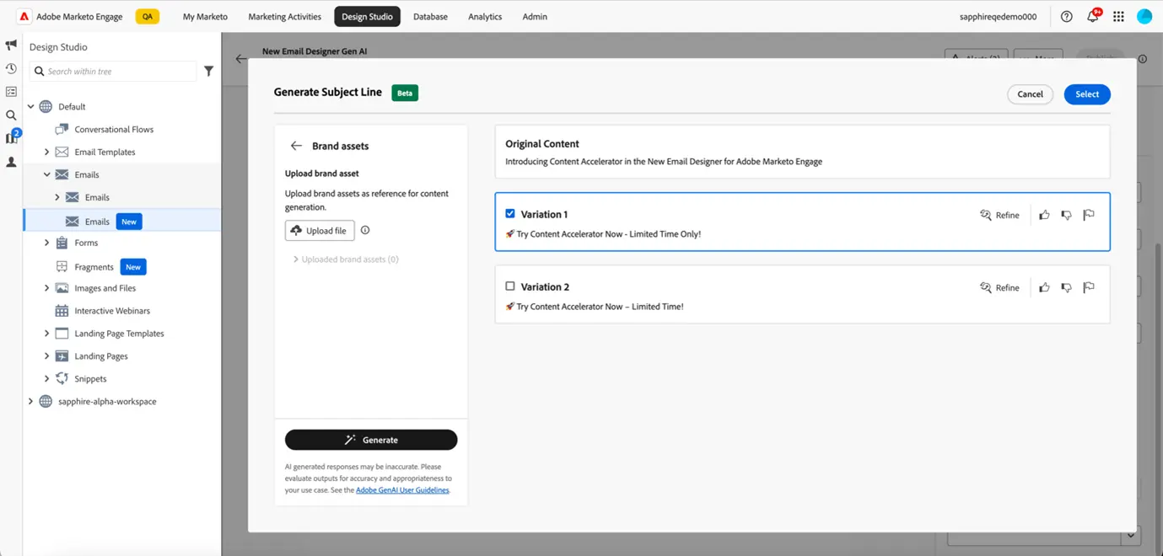The width and height of the screenshot is (1163, 556).
Task: Open the Adobe GenAI User Guidelines link
Action: pyautogui.click(x=402, y=490)
